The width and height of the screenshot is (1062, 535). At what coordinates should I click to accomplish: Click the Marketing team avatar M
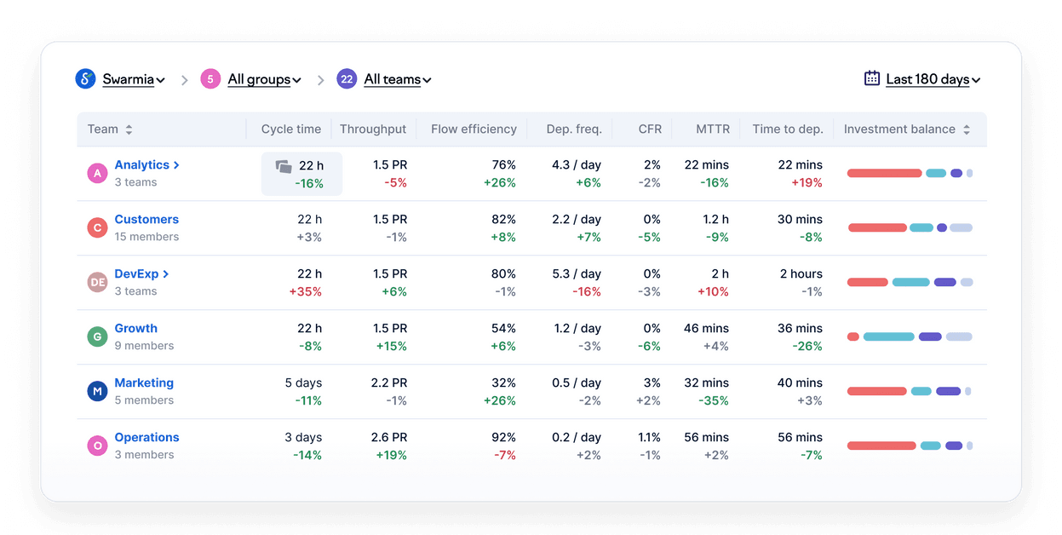[x=98, y=391]
